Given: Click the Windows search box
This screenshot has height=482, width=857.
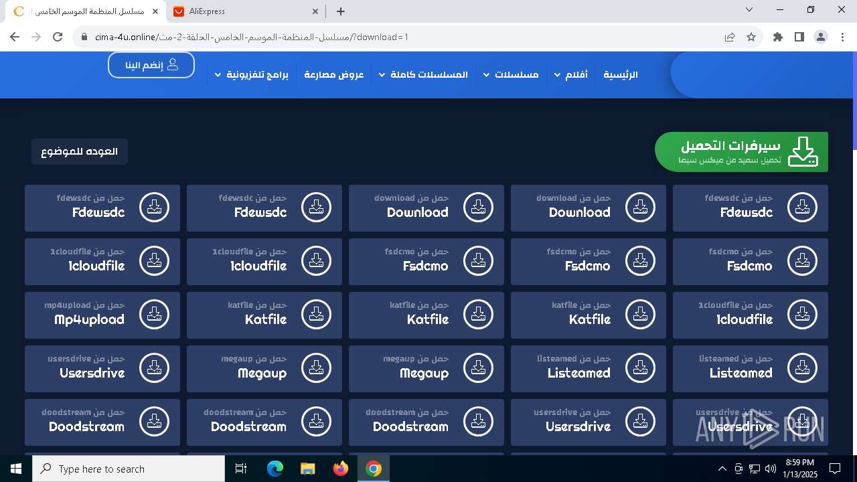Looking at the screenshot, I should pyautogui.click(x=129, y=469).
